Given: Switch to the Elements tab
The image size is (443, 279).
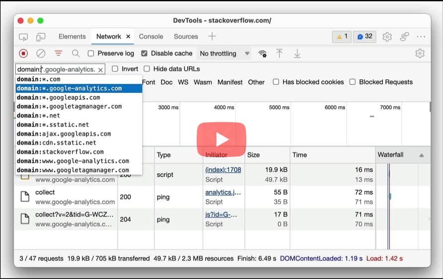Looking at the screenshot, I should click(72, 36).
